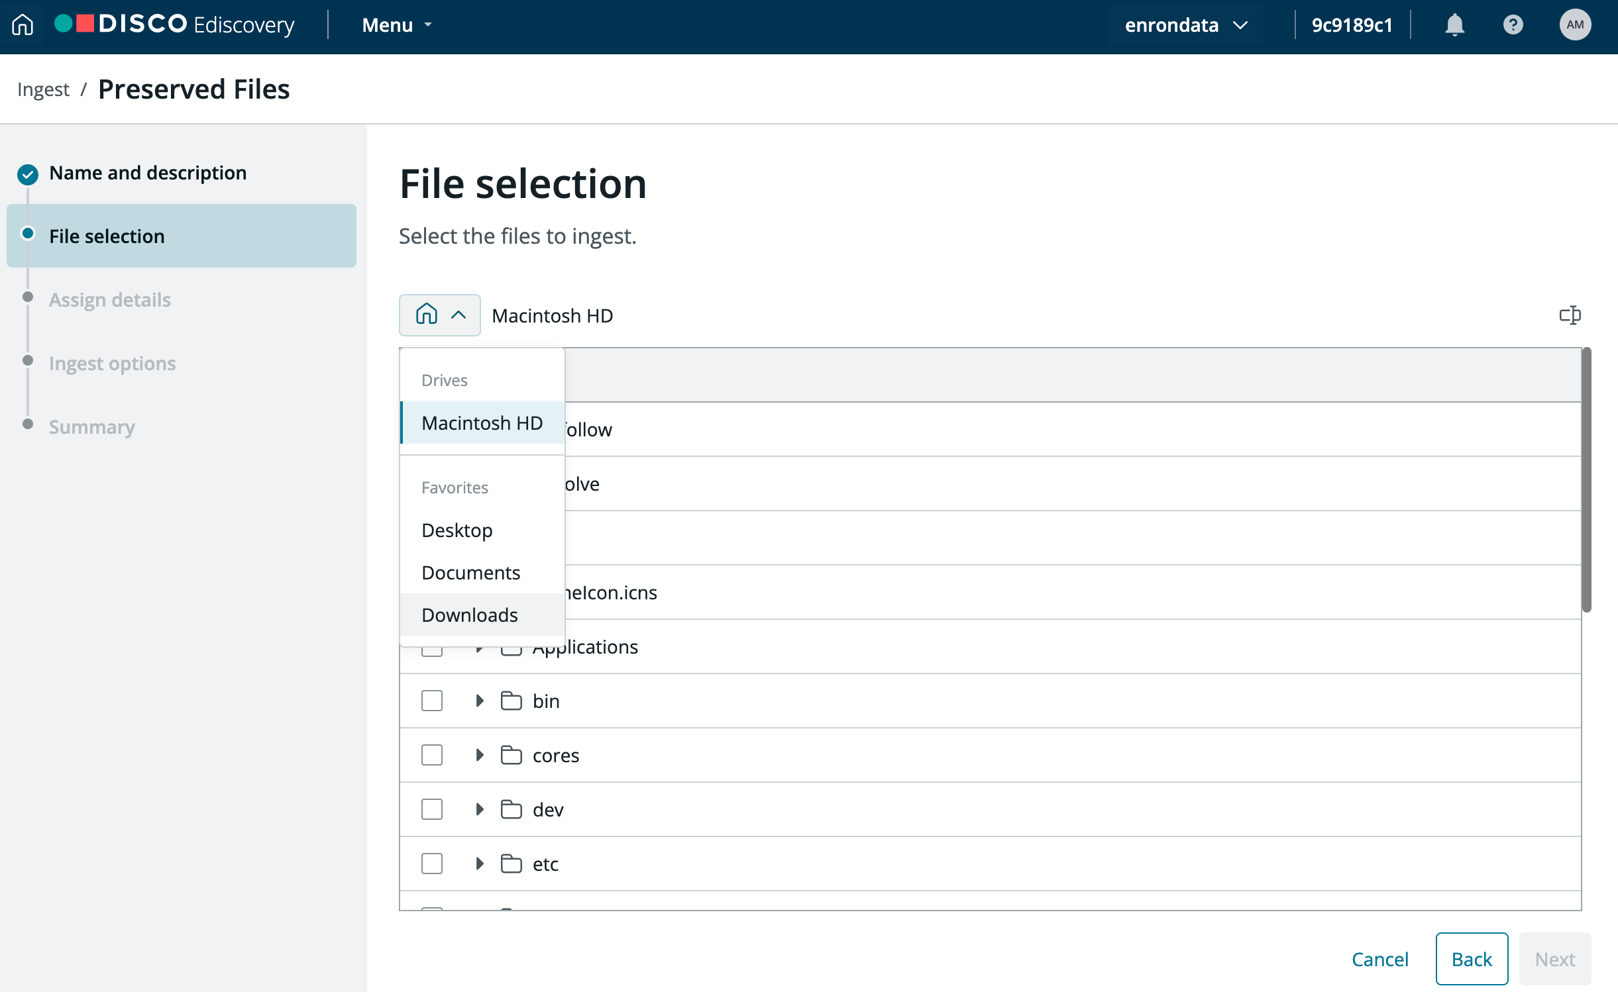Click the cores folder icon
This screenshot has width=1618, height=992.
click(x=511, y=755)
